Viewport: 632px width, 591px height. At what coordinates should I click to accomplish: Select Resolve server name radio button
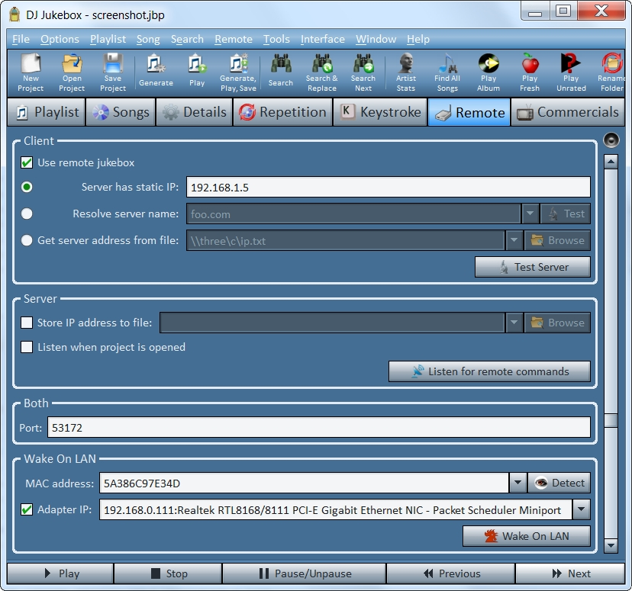tap(27, 214)
